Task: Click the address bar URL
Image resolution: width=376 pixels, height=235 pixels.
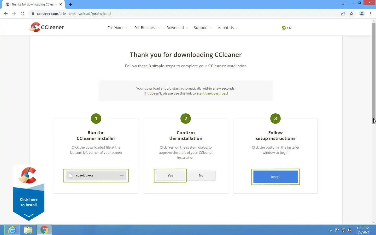Action: point(74,14)
